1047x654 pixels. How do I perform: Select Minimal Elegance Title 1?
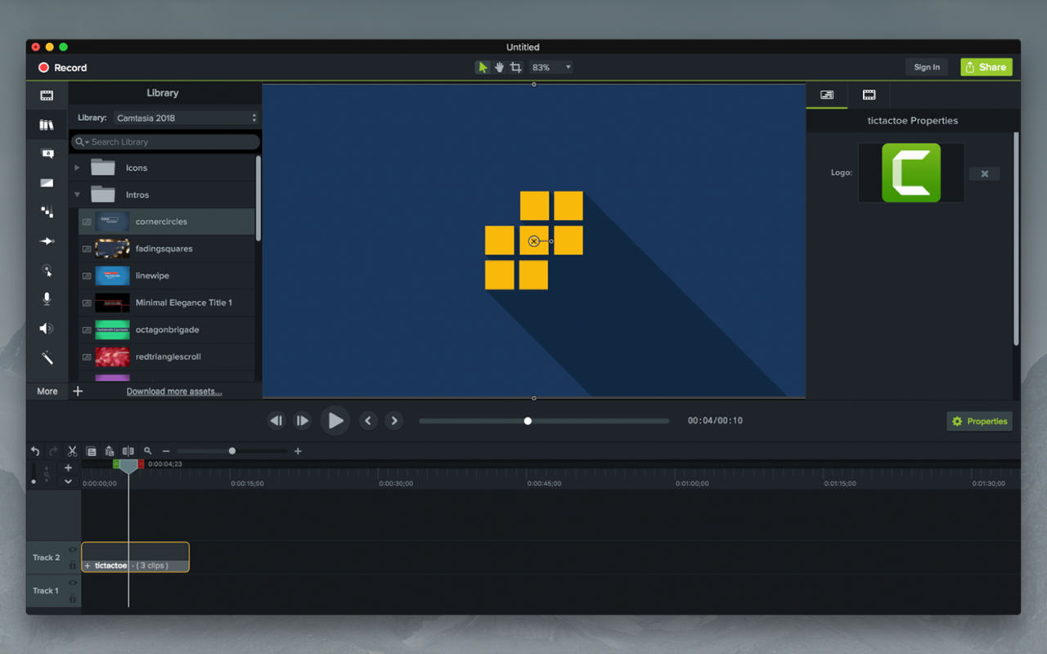pos(167,302)
